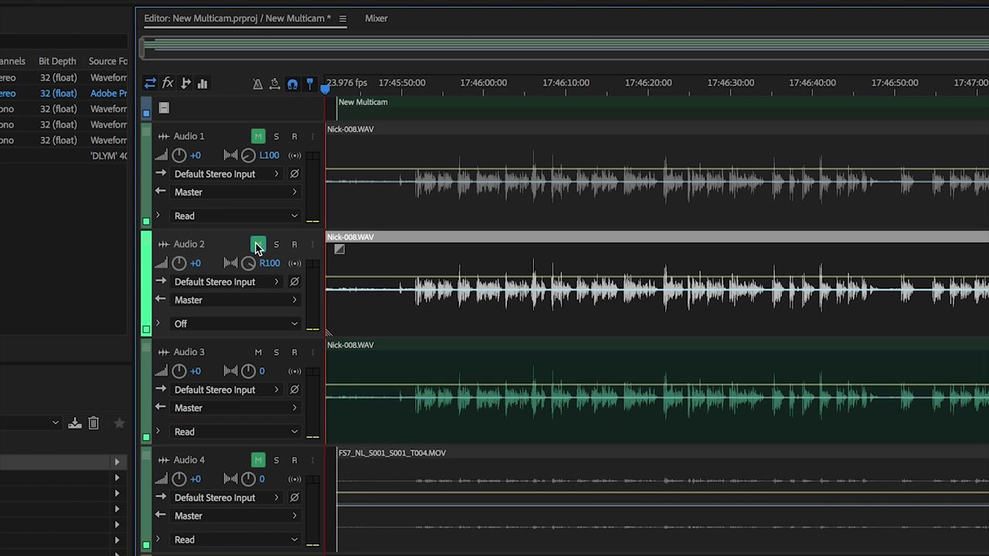Click the Source Fo column header

[108, 61]
